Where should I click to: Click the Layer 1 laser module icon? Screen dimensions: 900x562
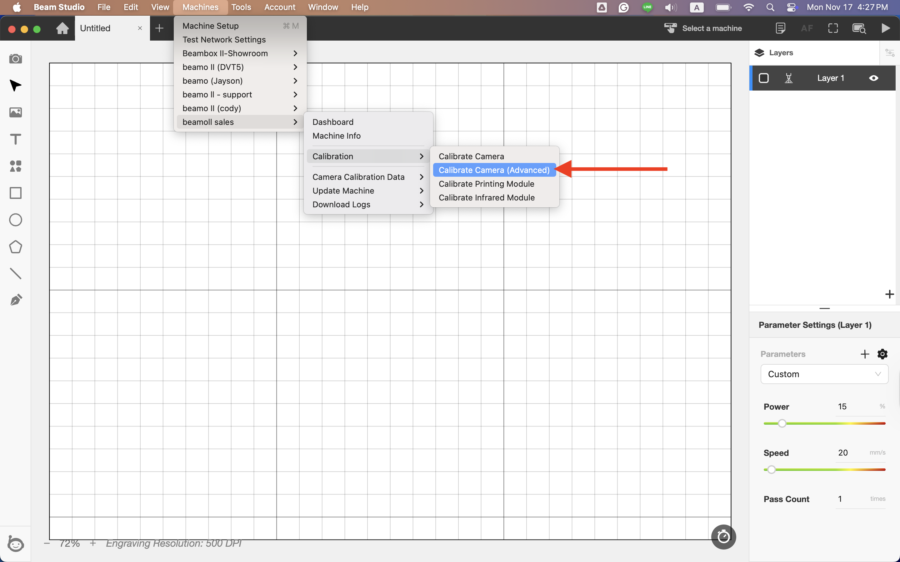(788, 78)
